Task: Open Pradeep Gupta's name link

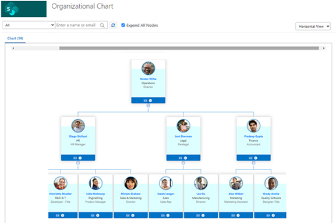Action: pos(253,136)
